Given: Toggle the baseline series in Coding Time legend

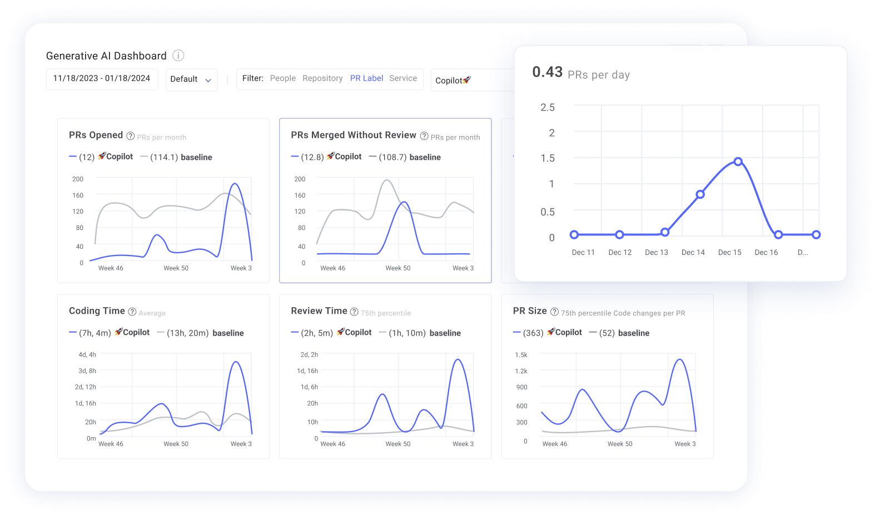Looking at the screenshot, I should (200, 333).
